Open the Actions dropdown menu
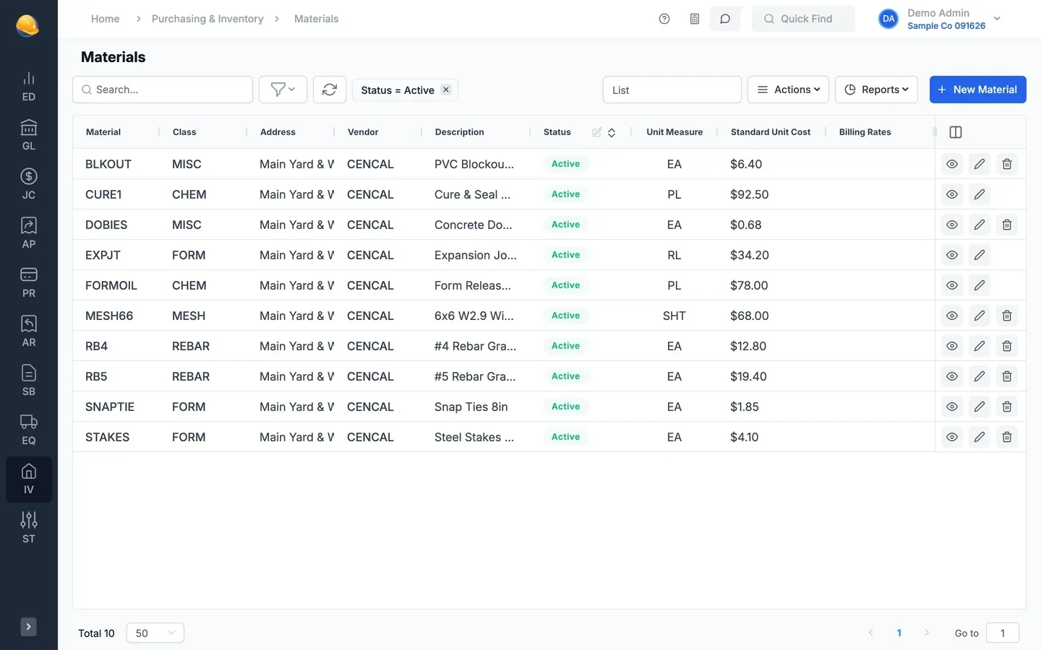The image size is (1041, 650). 788,90
